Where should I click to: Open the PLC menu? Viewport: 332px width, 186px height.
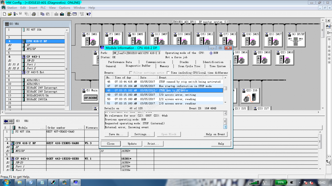coord(43,8)
